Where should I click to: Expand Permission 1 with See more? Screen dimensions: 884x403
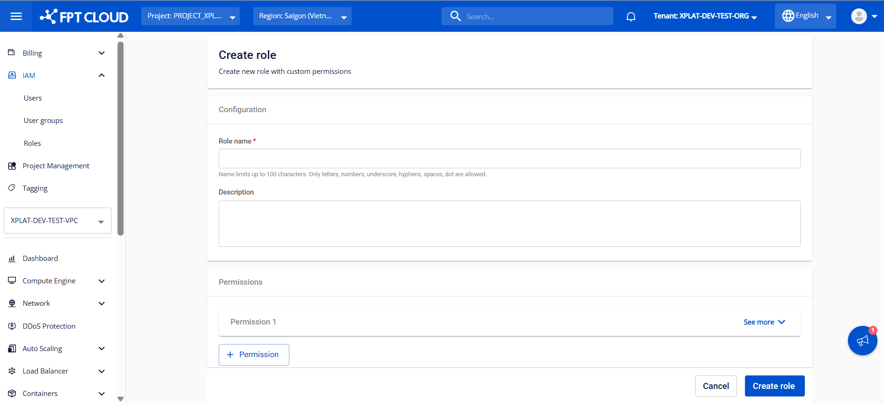click(x=764, y=322)
